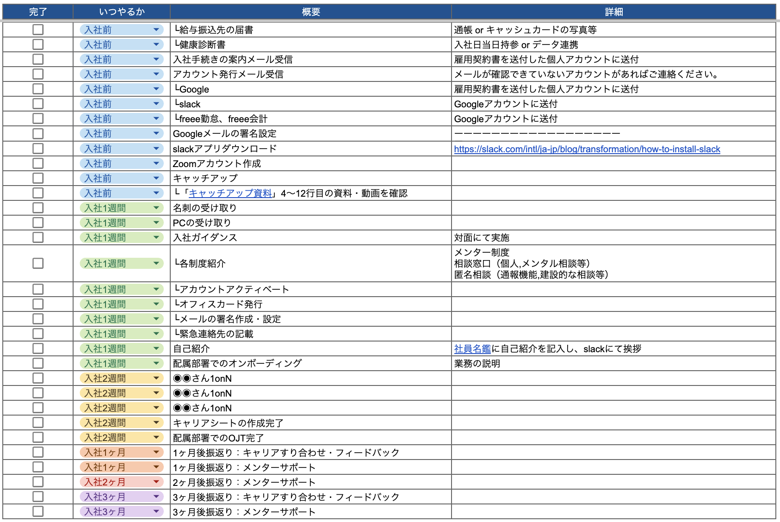780x522 pixels.
Task: Open the 入社2ヶ月 timing dropdown arrow
Action: 156,482
